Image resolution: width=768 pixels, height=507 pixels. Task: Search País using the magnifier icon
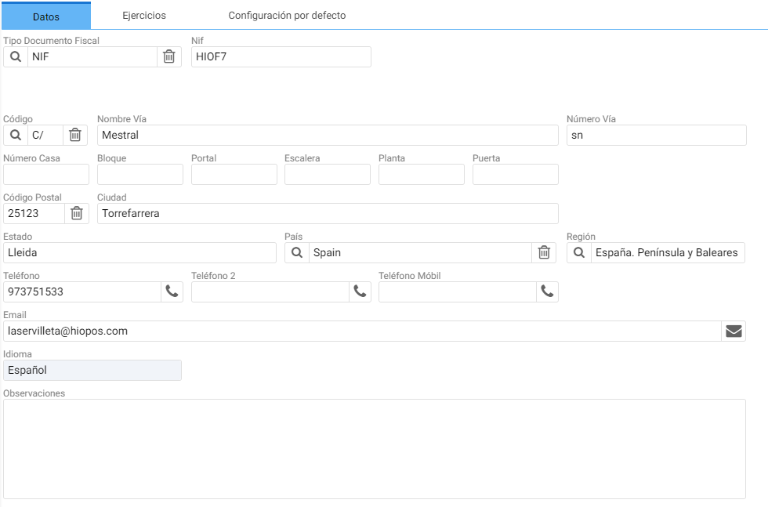[x=297, y=253]
